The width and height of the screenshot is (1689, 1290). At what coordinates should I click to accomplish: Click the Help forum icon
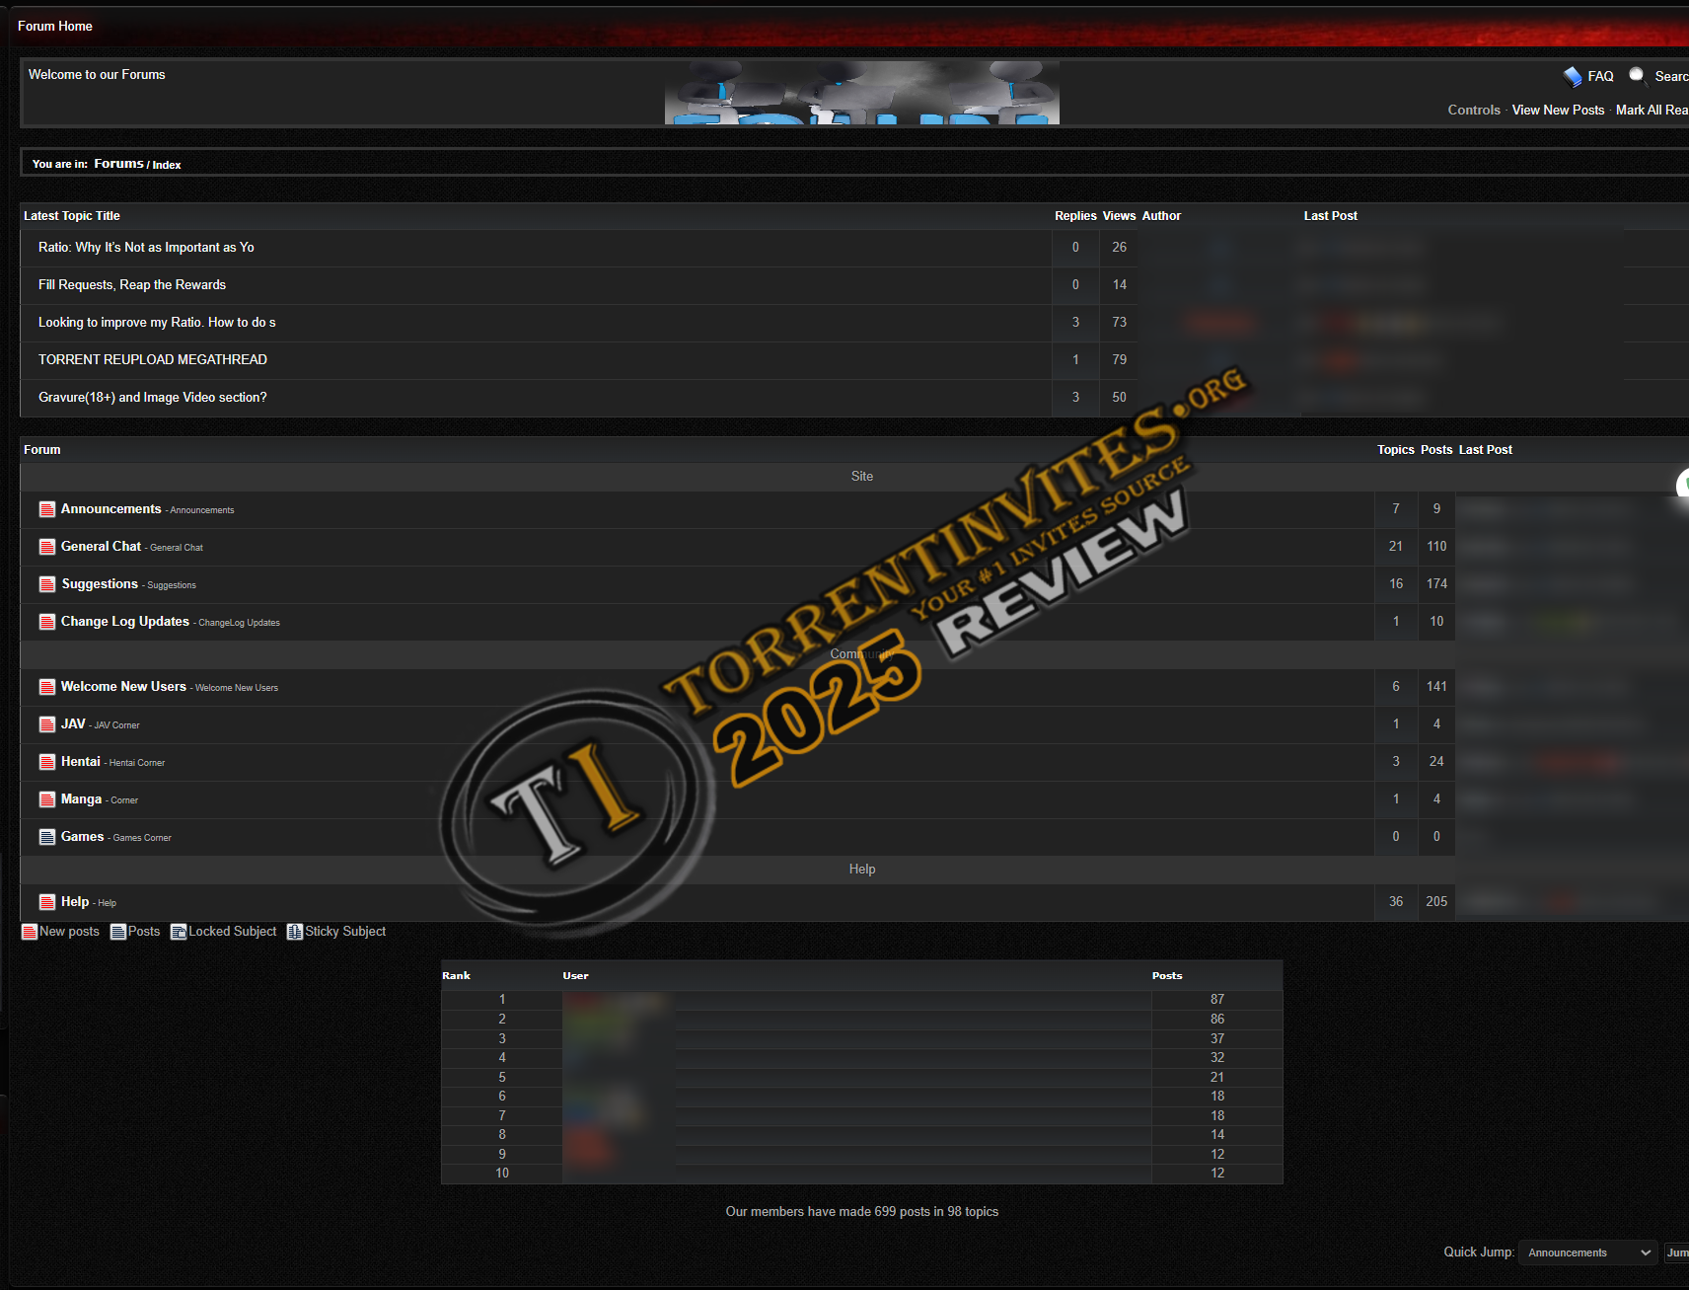click(x=46, y=902)
